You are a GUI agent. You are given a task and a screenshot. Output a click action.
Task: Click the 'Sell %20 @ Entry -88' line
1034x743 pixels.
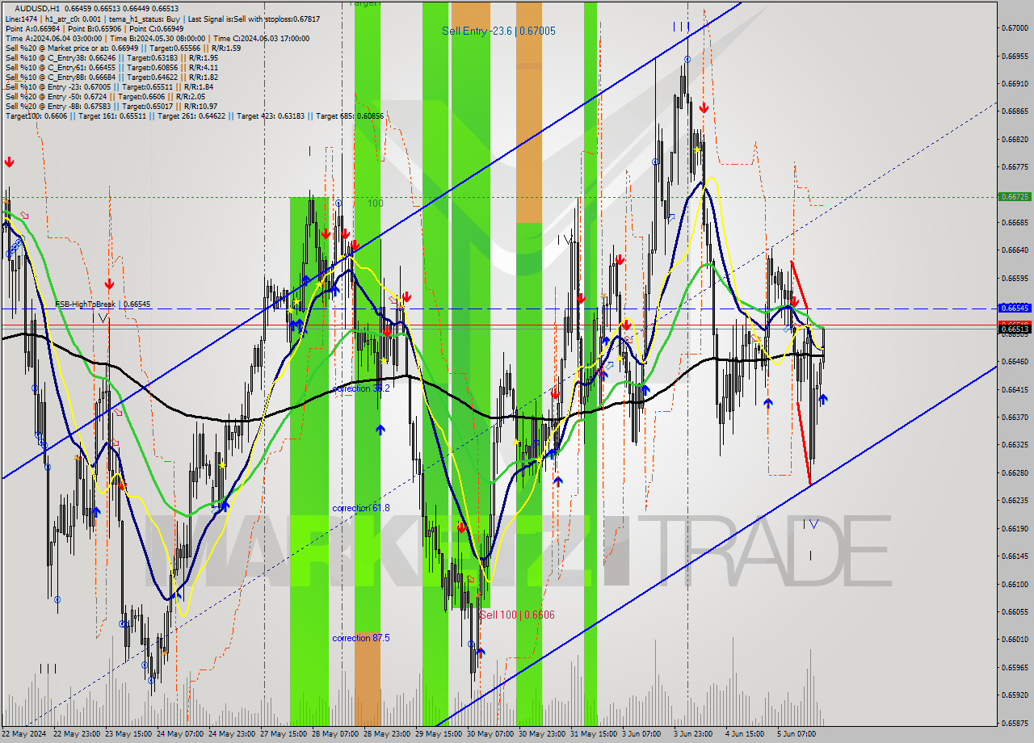pos(111,107)
